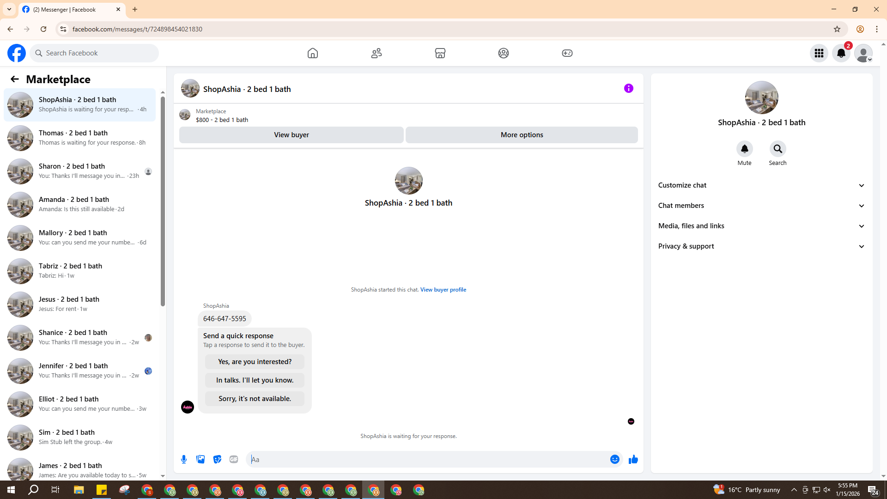Viewport: 887px width, 499px height.
Task: Attach a file using the photo icon
Action: point(200,459)
